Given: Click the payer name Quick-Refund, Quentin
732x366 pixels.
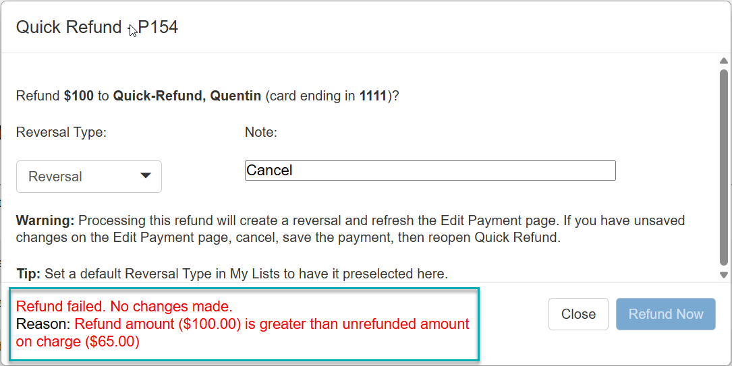Looking at the screenshot, I should click(187, 96).
